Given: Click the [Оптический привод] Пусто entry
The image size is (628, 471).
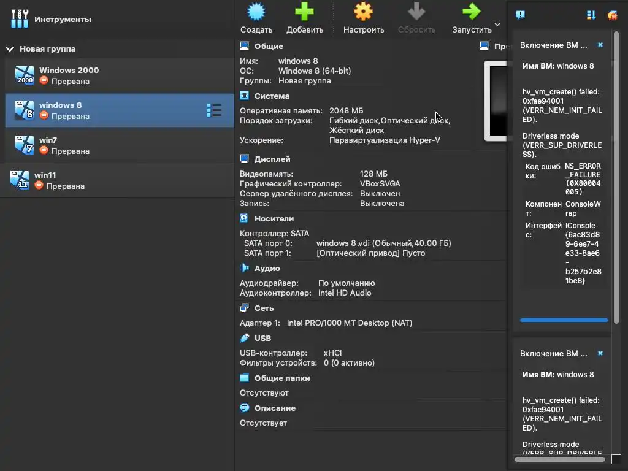Looking at the screenshot, I should [x=371, y=253].
